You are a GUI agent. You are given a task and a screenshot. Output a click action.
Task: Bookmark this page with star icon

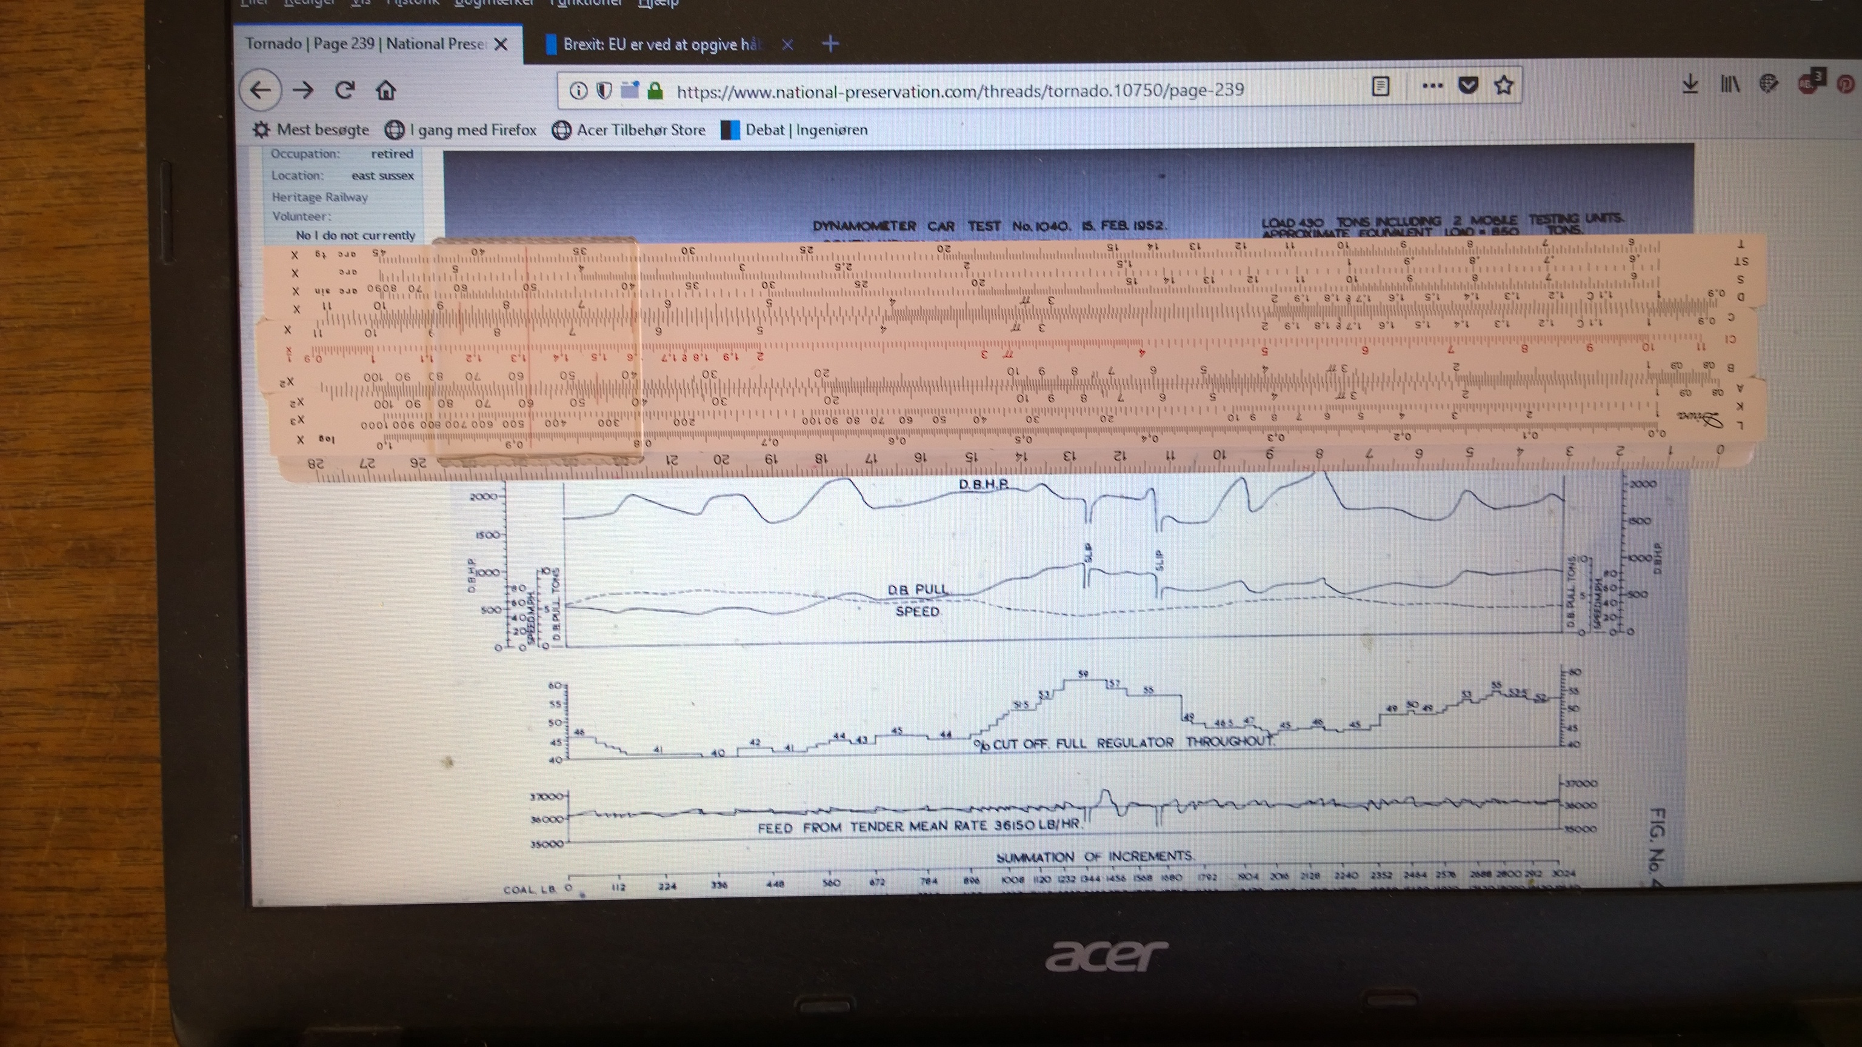[1504, 86]
